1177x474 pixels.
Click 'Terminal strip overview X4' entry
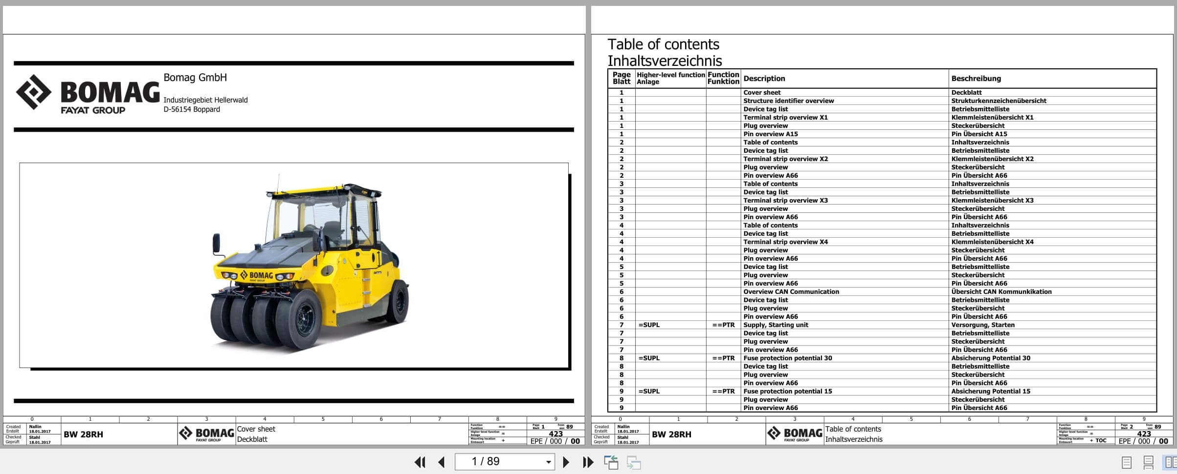click(785, 242)
